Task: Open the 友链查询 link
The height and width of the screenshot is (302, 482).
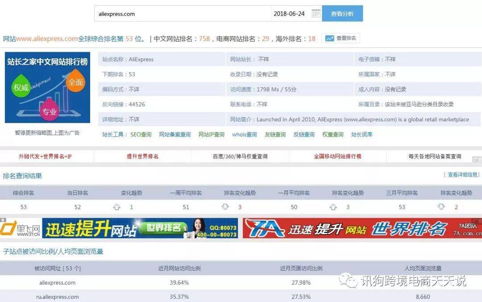Action: 275,134
